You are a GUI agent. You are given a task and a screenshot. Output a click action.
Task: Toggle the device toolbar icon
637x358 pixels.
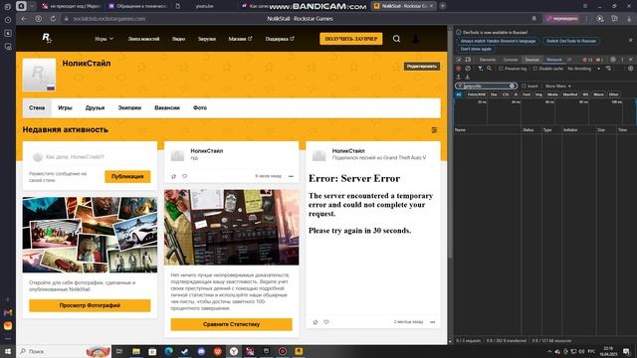click(468, 60)
